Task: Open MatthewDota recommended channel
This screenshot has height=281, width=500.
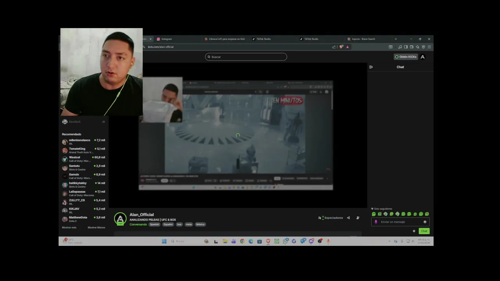Action: pos(84,219)
